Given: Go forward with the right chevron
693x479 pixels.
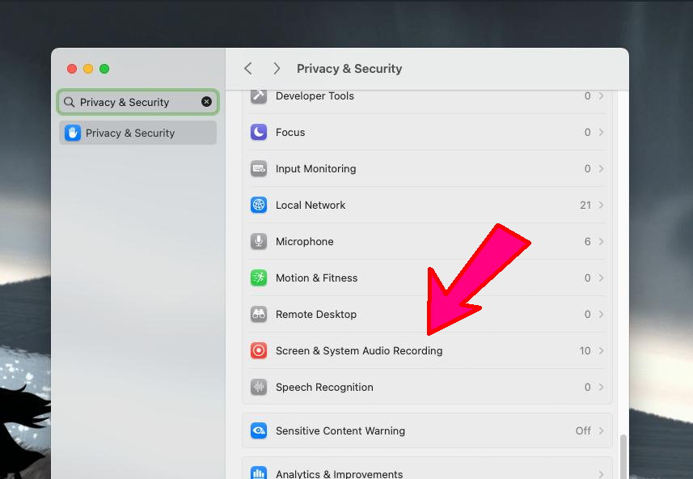Looking at the screenshot, I should point(277,69).
